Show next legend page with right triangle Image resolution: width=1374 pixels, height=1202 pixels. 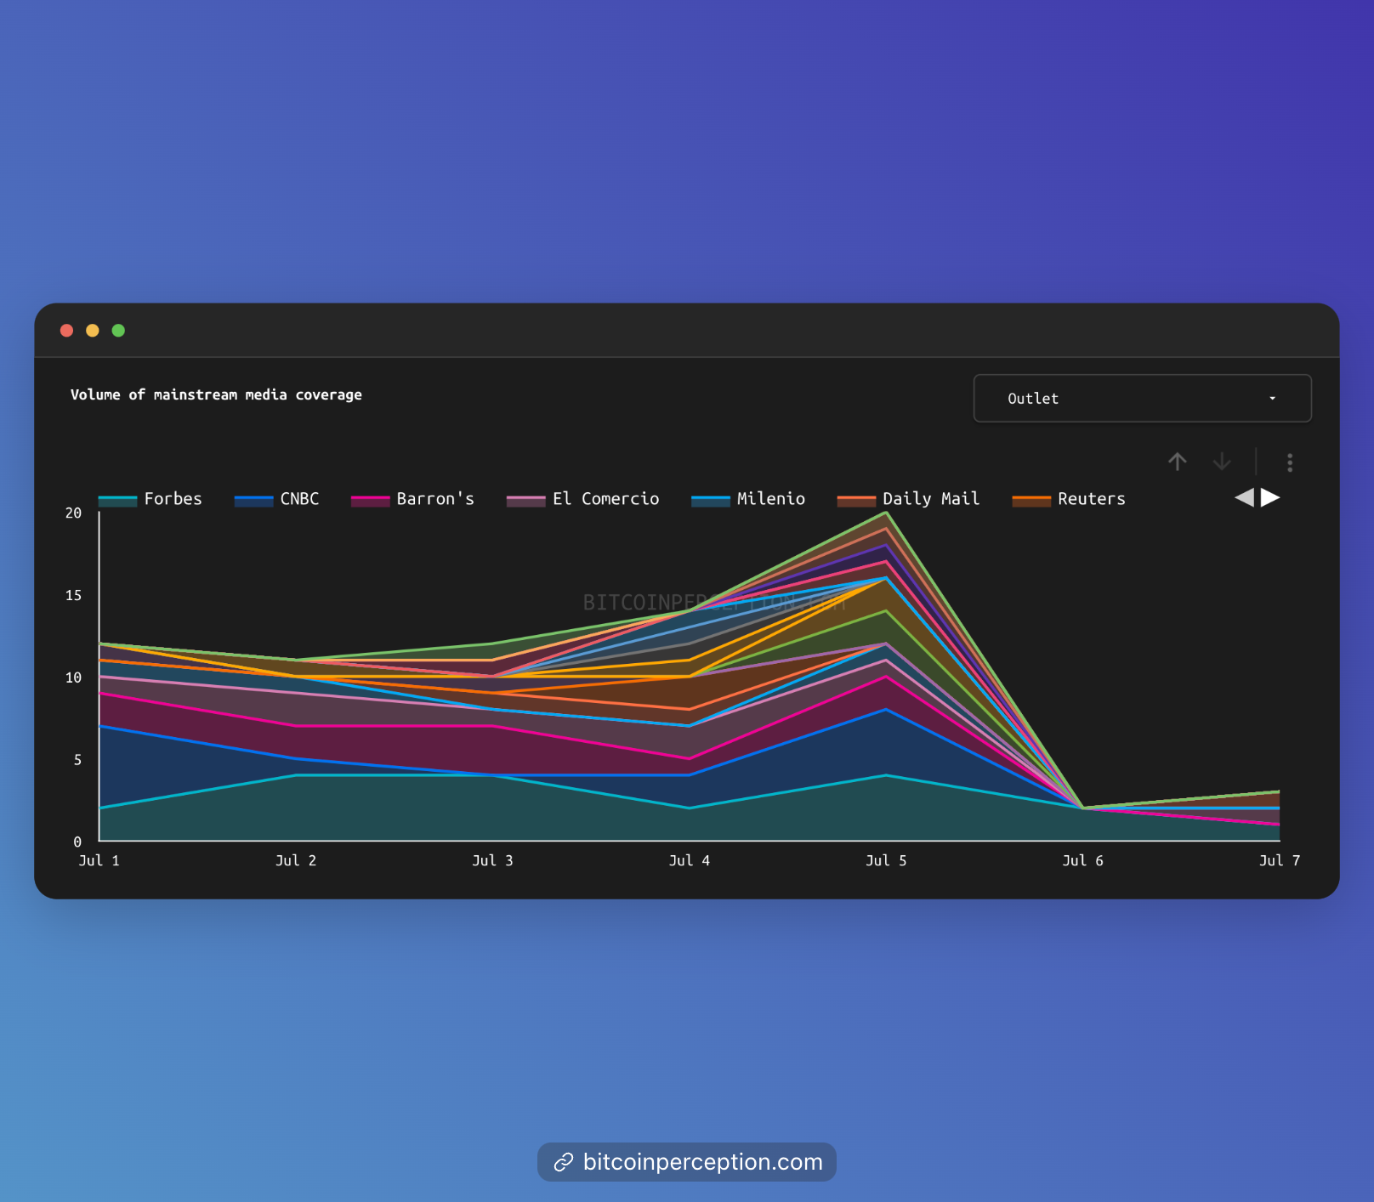pos(1270,497)
